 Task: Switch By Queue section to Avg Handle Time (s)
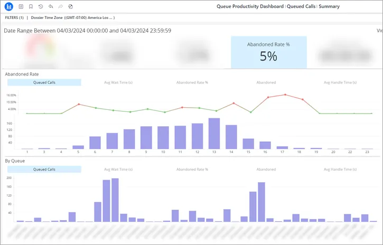pyautogui.click(x=340, y=169)
